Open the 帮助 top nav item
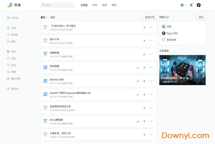 [x=114, y=5]
